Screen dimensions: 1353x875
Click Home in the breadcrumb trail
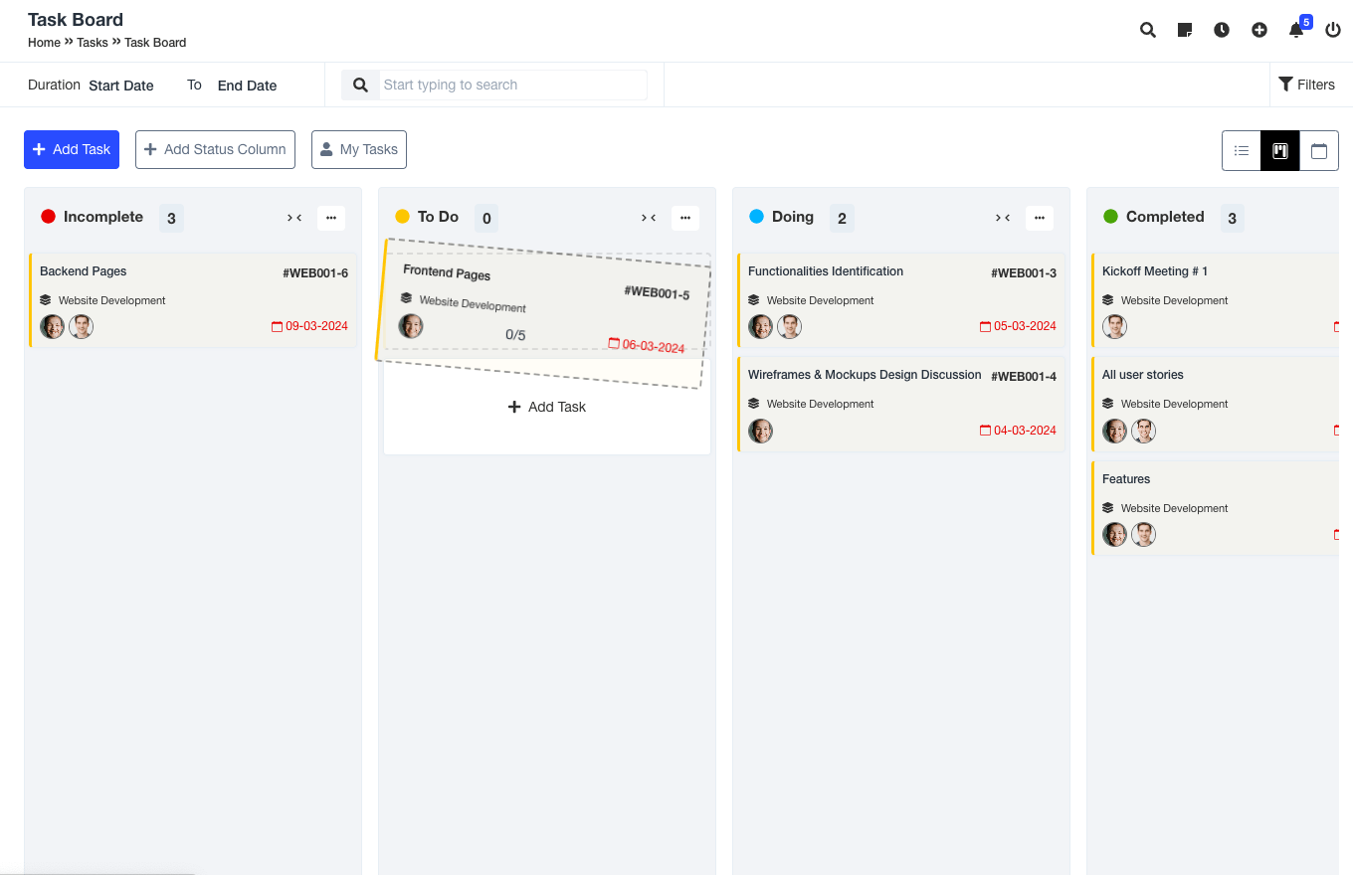[44, 42]
